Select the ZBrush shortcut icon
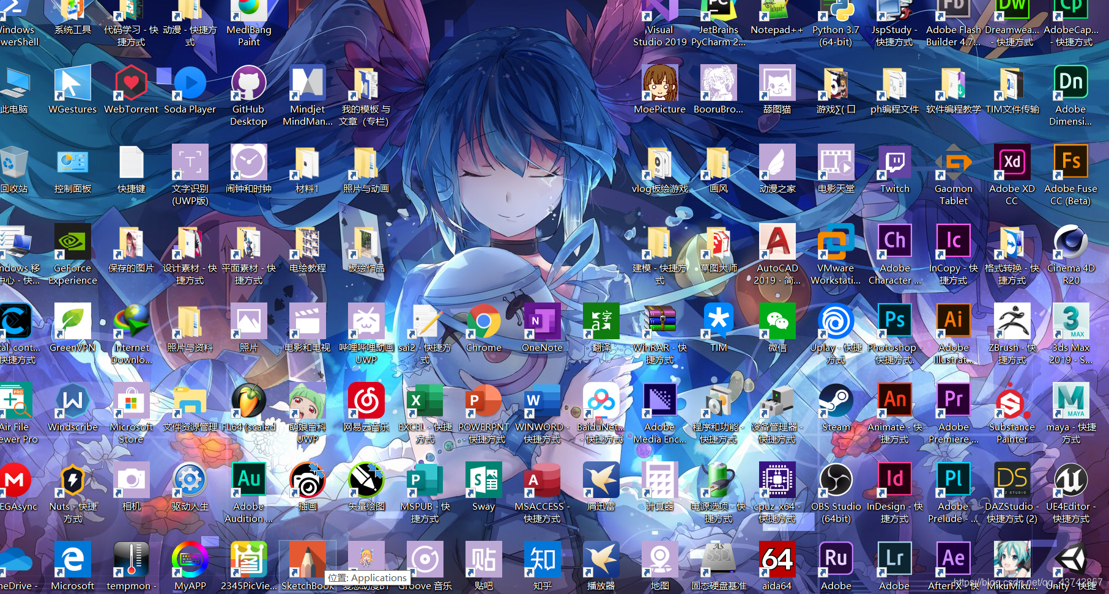 click(1012, 321)
